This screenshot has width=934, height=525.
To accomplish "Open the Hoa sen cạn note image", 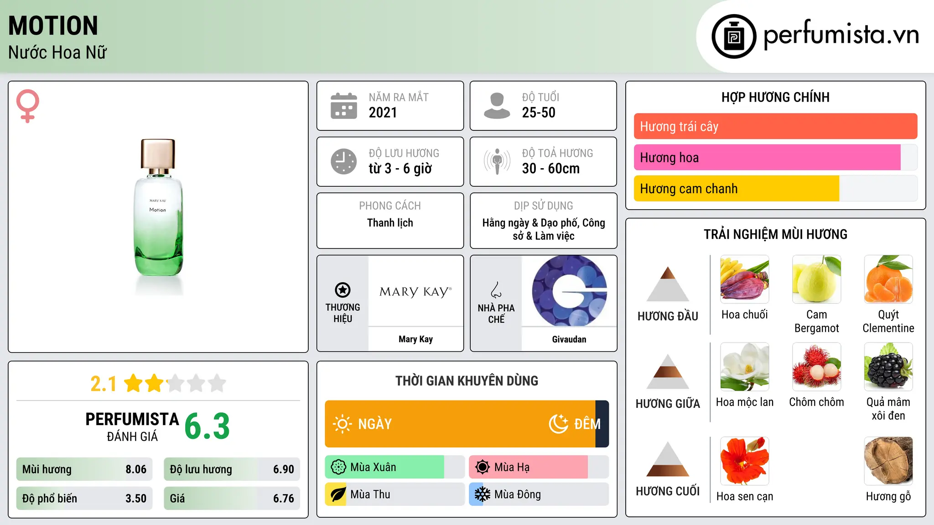I will [x=745, y=461].
